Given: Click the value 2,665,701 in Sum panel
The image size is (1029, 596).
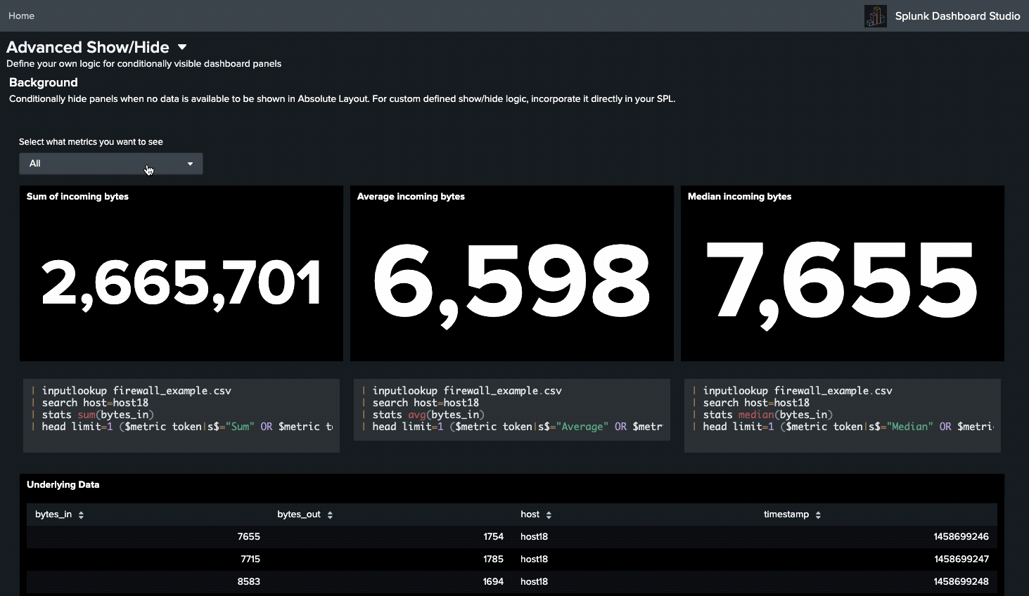Looking at the screenshot, I should tap(181, 281).
